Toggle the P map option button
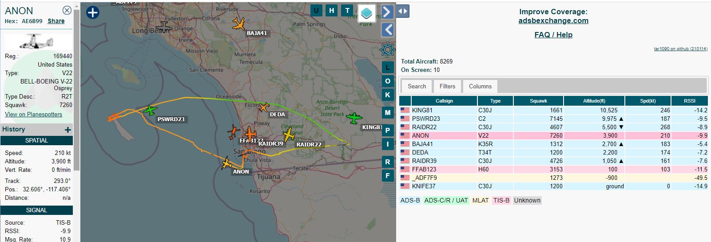This screenshot has height=242, width=711. [x=388, y=130]
